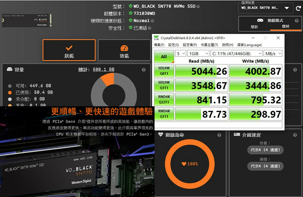Click the interface icon beside 介面速度
Screen dimensions: 303x197
click(237, 135)
